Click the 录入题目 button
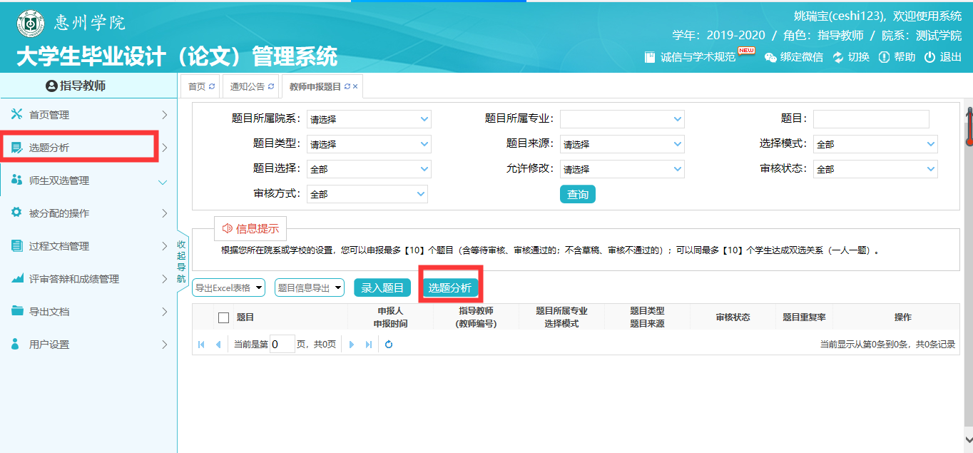 click(x=382, y=287)
